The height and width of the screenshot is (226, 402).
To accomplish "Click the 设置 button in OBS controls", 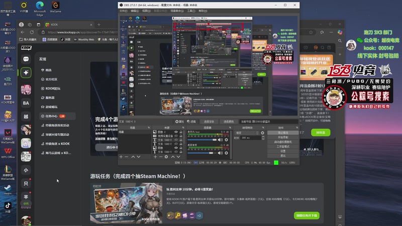I will 283,151.
